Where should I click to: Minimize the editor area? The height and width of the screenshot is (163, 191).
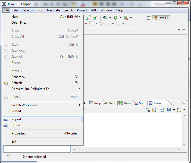[179, 30]
